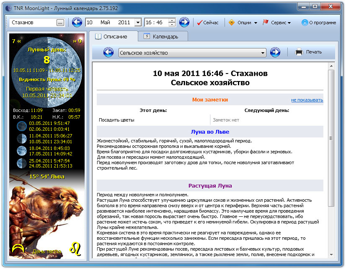
Task: Go to next topic after Сельское хозяйство
Action: pyautogui.click(x=275, y=52)
